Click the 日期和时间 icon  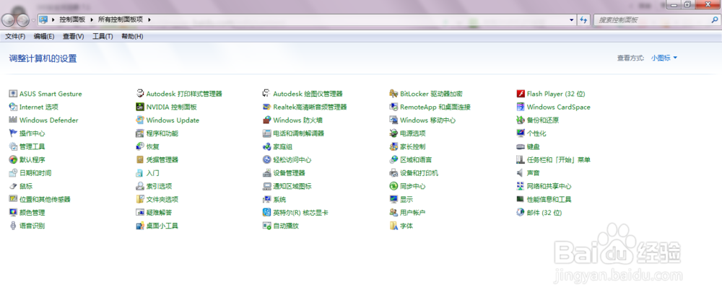(x=13, y=173)
